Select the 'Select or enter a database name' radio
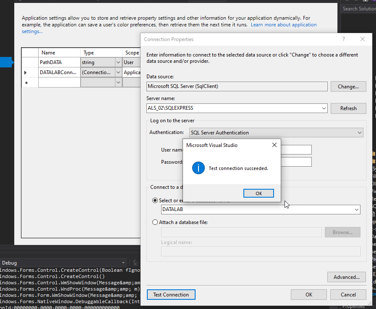Screen dimensions: 376x309 155,201
